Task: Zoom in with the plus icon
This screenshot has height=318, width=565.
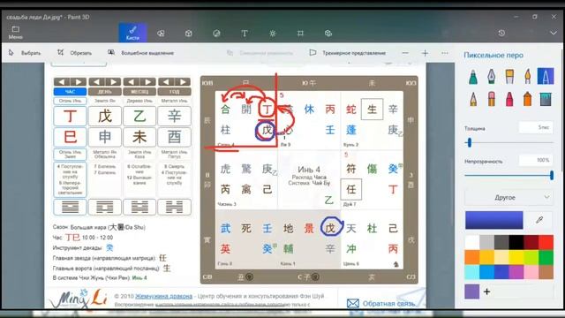Action: (426, 53)
